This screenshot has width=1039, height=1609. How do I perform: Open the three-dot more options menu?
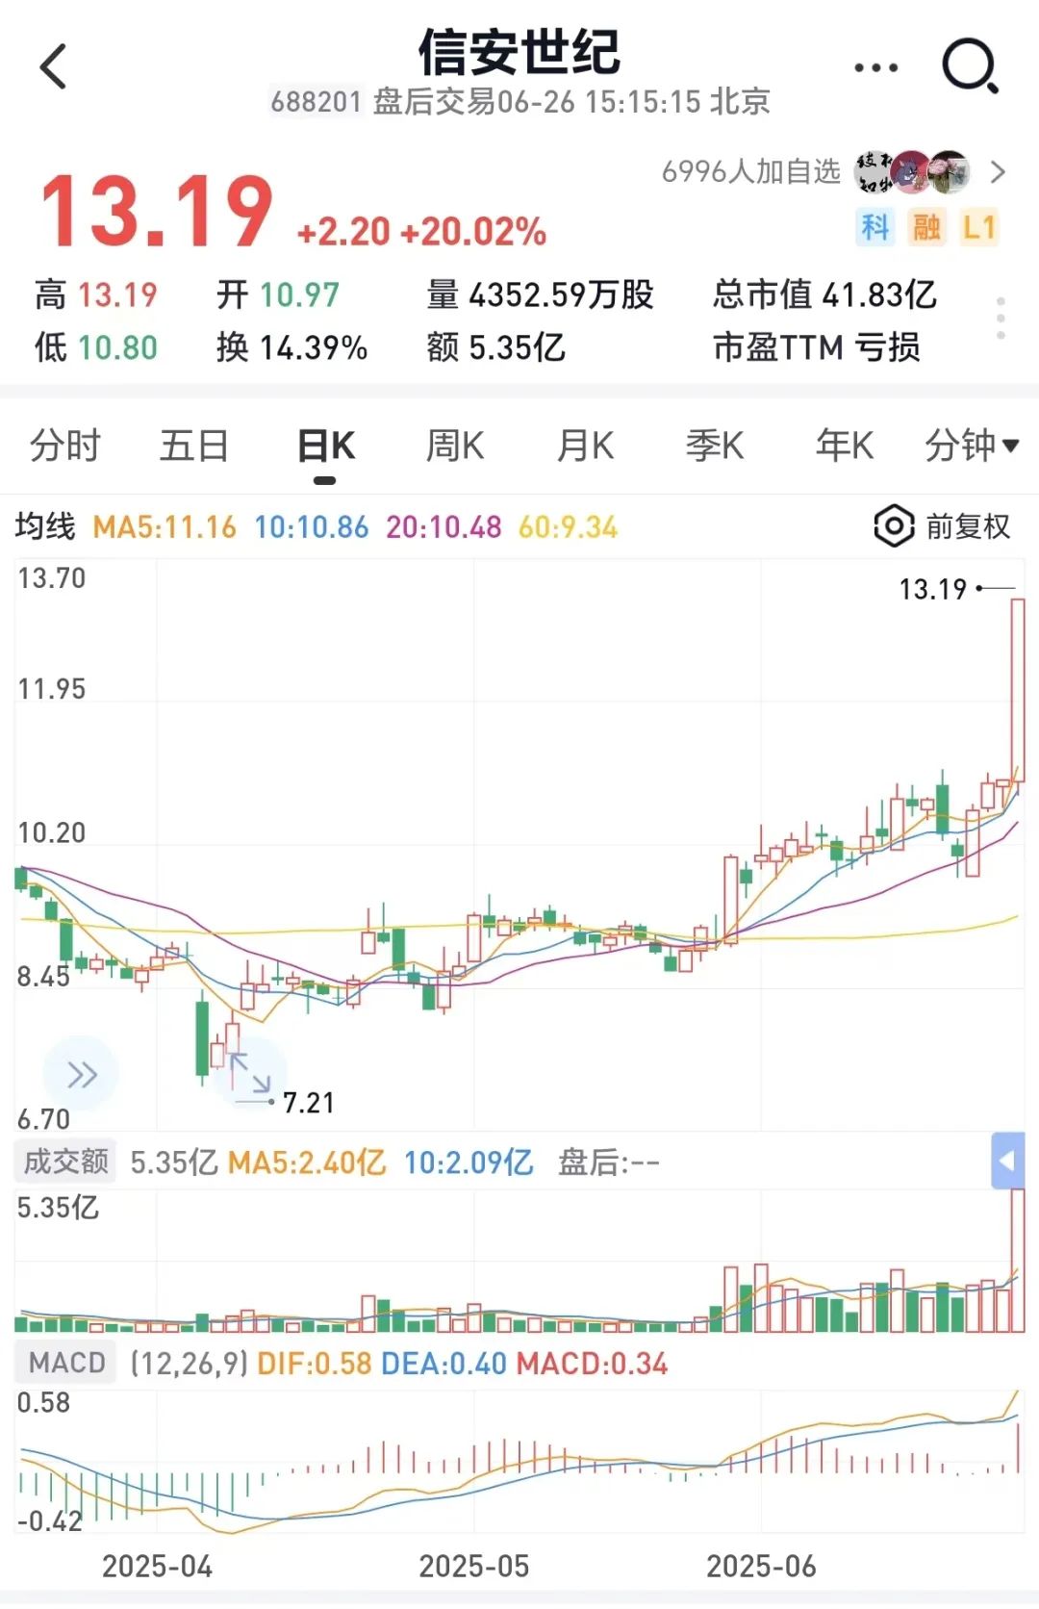pyautogui.click(x=875, y=67)
